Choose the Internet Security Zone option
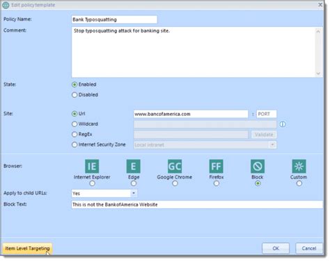Viewport: 330px width, 261px height. [74, 144]
